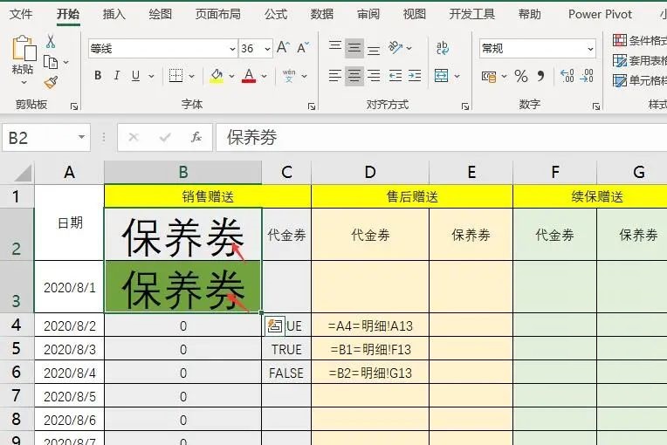The image size is (667, 445).
Task: Select column D header
Action: pos(370,172)
